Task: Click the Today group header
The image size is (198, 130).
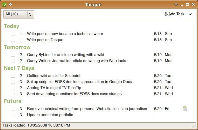Action: (x=11, y=26)
